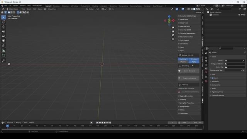
Task: Jump to the first frame
Action: pos(97,123)
